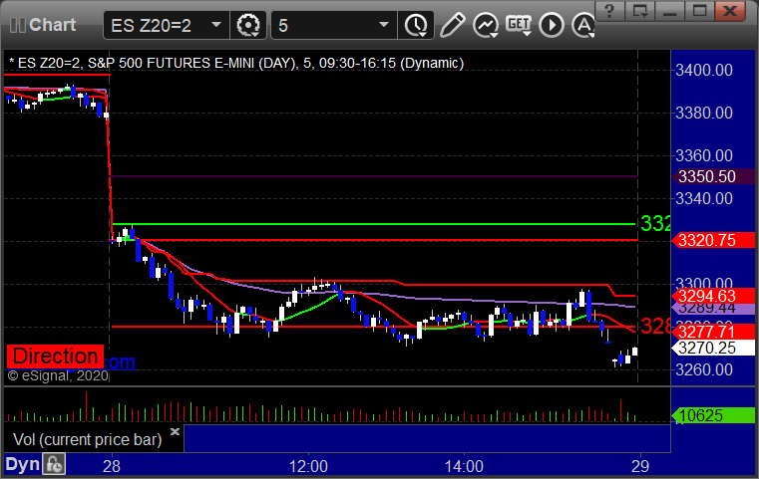Click the undock window button in title bar

tap(640, 11)
